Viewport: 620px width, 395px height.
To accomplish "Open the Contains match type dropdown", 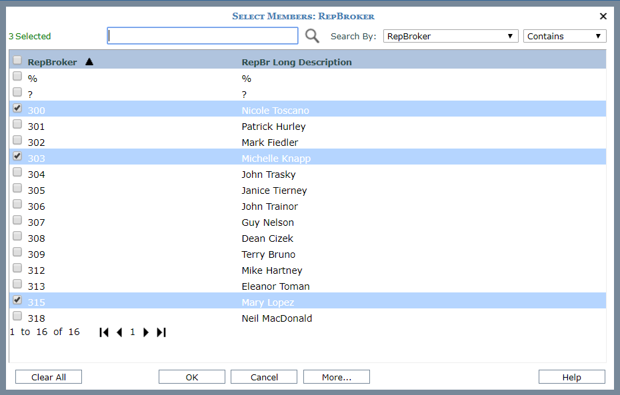I will (564, 36).
